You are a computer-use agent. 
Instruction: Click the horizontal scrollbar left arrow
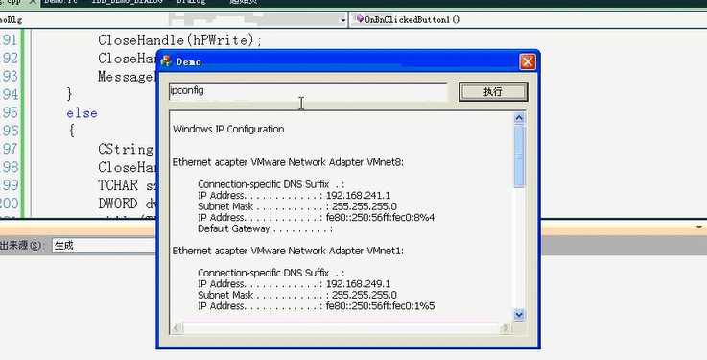(177, 328)
